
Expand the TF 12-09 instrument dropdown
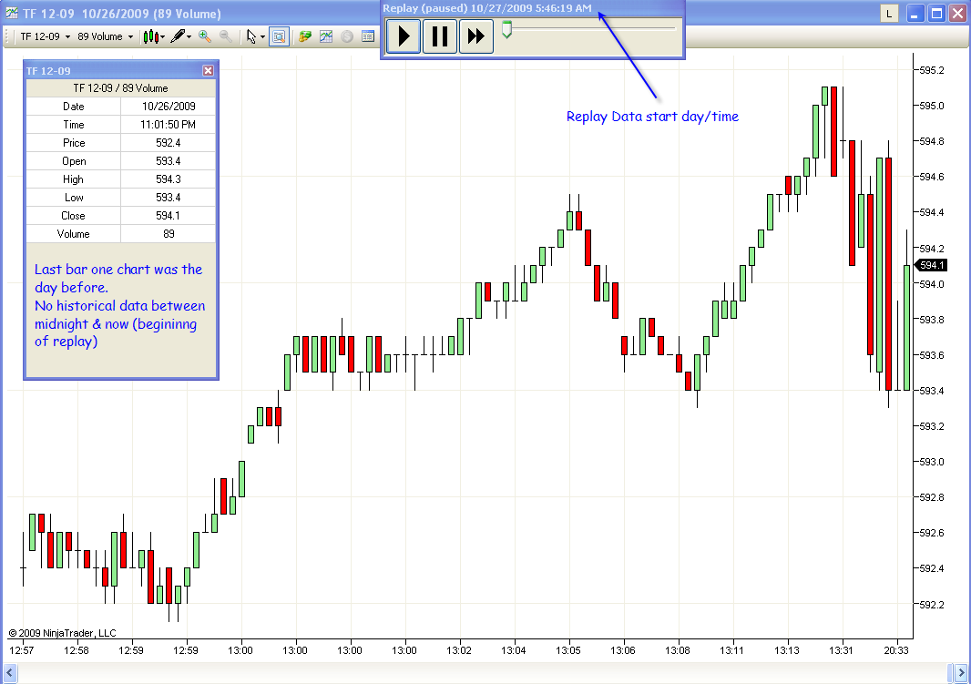46,36
